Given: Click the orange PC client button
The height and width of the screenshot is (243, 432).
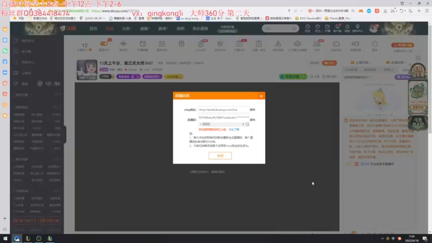Looking at the screenshot, I should [402, 45].
